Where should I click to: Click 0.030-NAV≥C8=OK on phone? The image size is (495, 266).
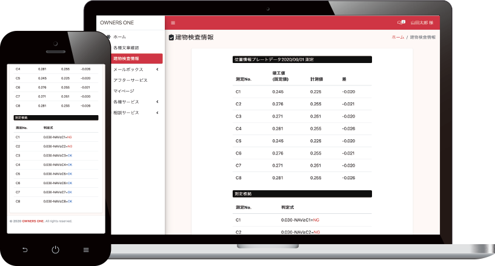click(58, 201)
